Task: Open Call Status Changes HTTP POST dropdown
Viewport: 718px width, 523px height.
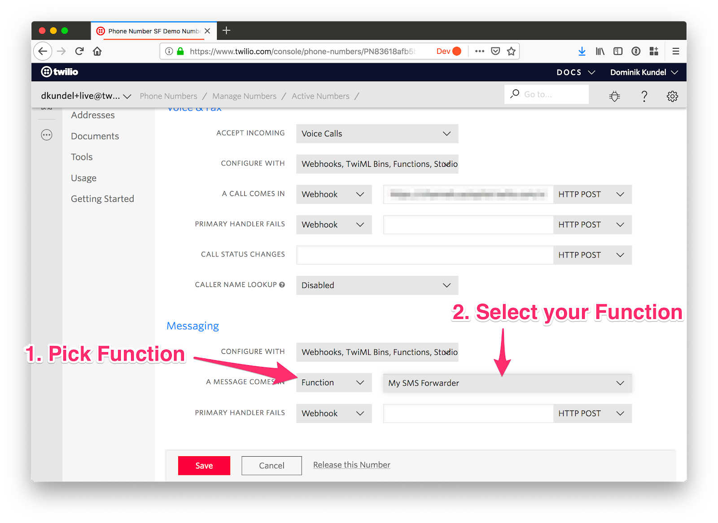Action: pos(592,255)
